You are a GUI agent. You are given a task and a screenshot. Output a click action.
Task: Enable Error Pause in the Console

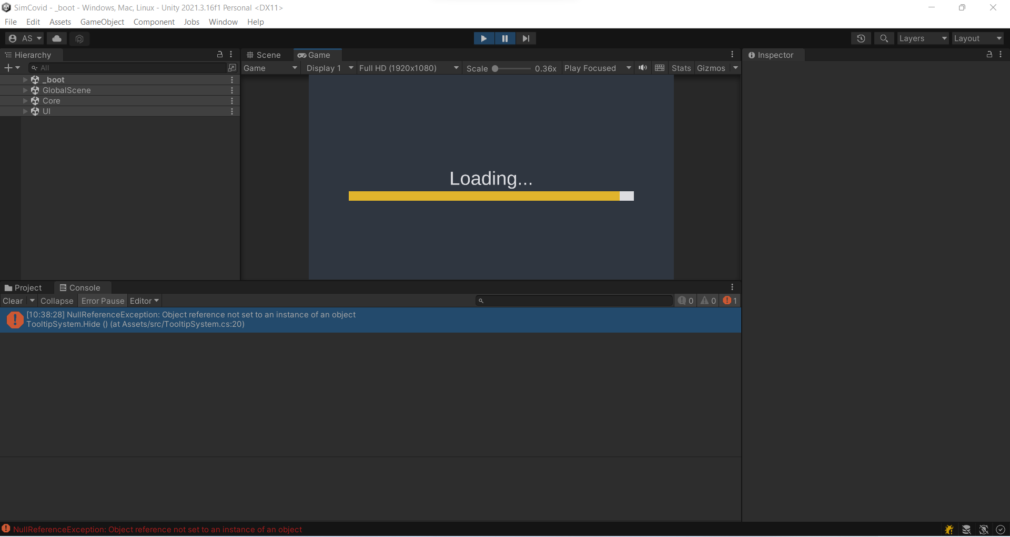click(x=102, y=301)
